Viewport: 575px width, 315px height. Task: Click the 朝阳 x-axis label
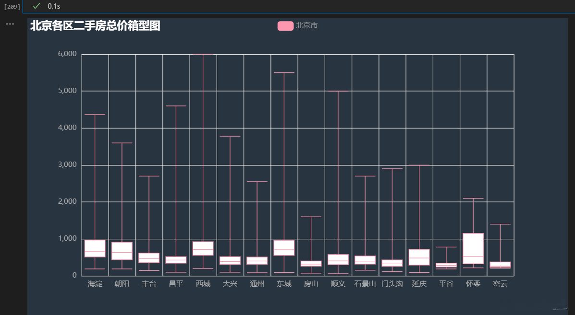click(122, 283)
